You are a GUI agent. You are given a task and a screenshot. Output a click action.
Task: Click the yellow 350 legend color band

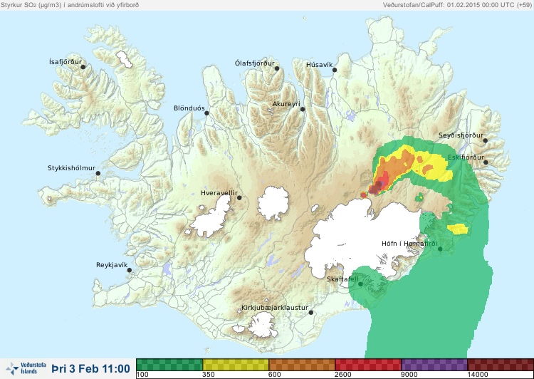236,365
